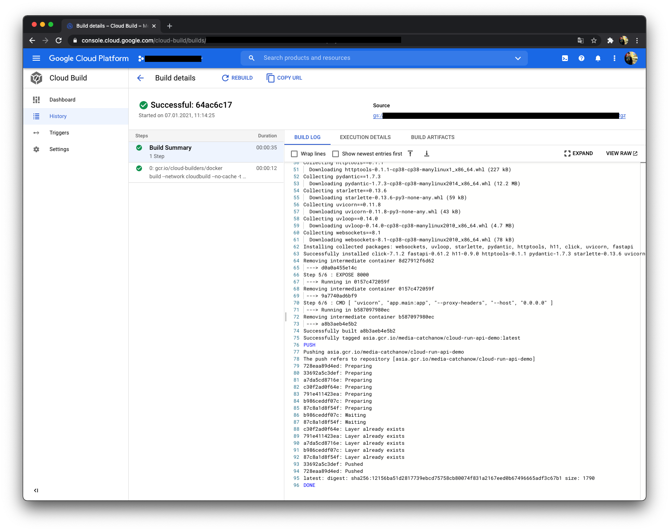Image resolution: width=669 pixels, height=531 pixels.
Task: Open Cloud Build Settings
Action: 59,149
